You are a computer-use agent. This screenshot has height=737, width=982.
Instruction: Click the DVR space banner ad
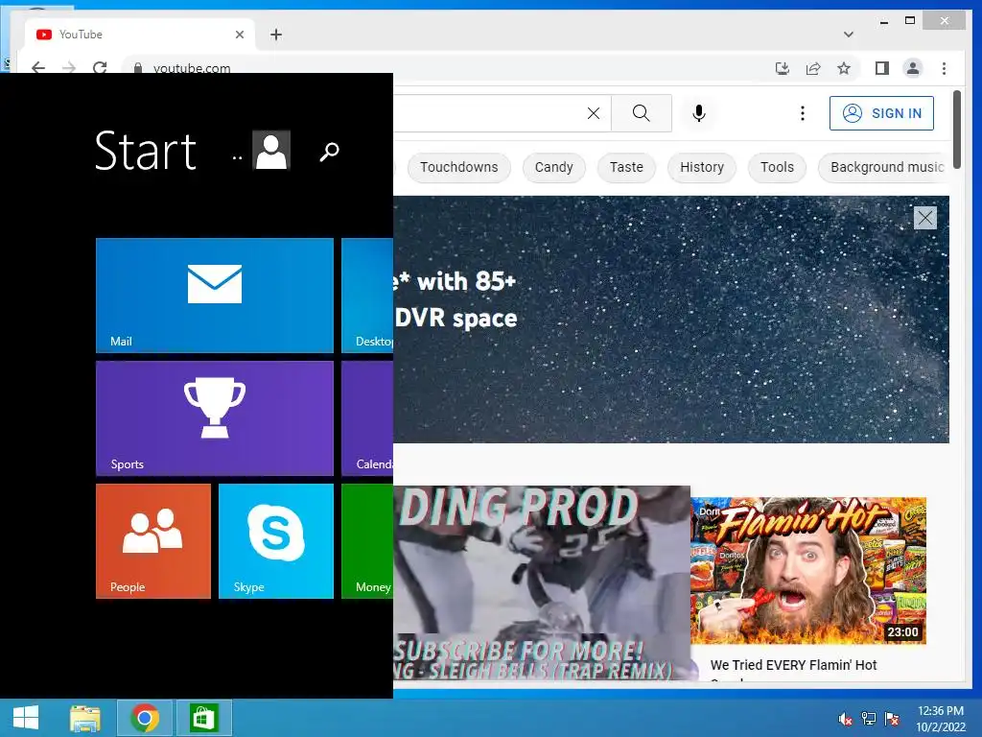pyautogui.click(x=670, y=319)
